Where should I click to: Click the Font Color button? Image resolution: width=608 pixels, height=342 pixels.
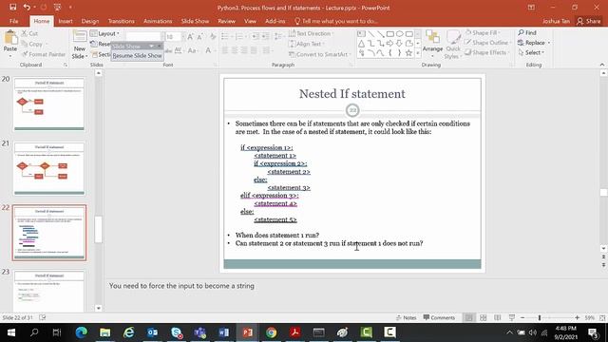click(x=209, y=50)
